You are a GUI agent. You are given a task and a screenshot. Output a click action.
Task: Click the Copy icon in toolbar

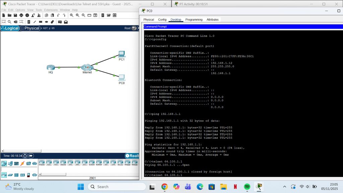46,15
